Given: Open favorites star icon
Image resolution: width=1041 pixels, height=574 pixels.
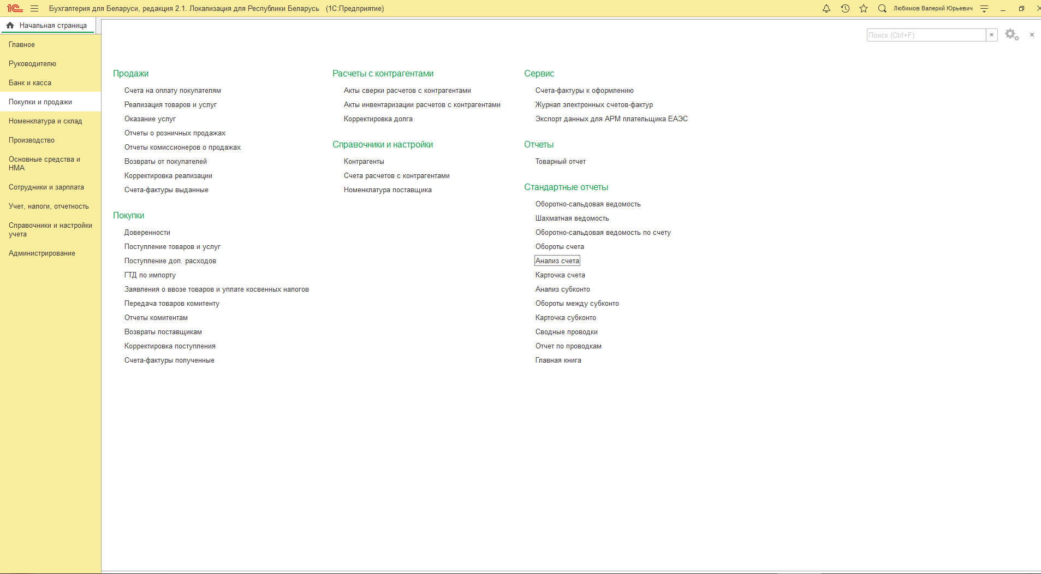Looking at the screenshot, I should coord(864,9).
